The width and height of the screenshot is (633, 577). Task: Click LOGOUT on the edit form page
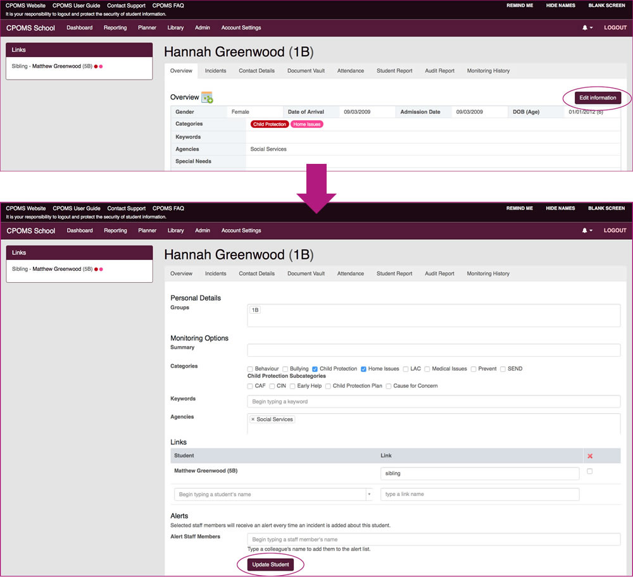click(x=615, y=230)
